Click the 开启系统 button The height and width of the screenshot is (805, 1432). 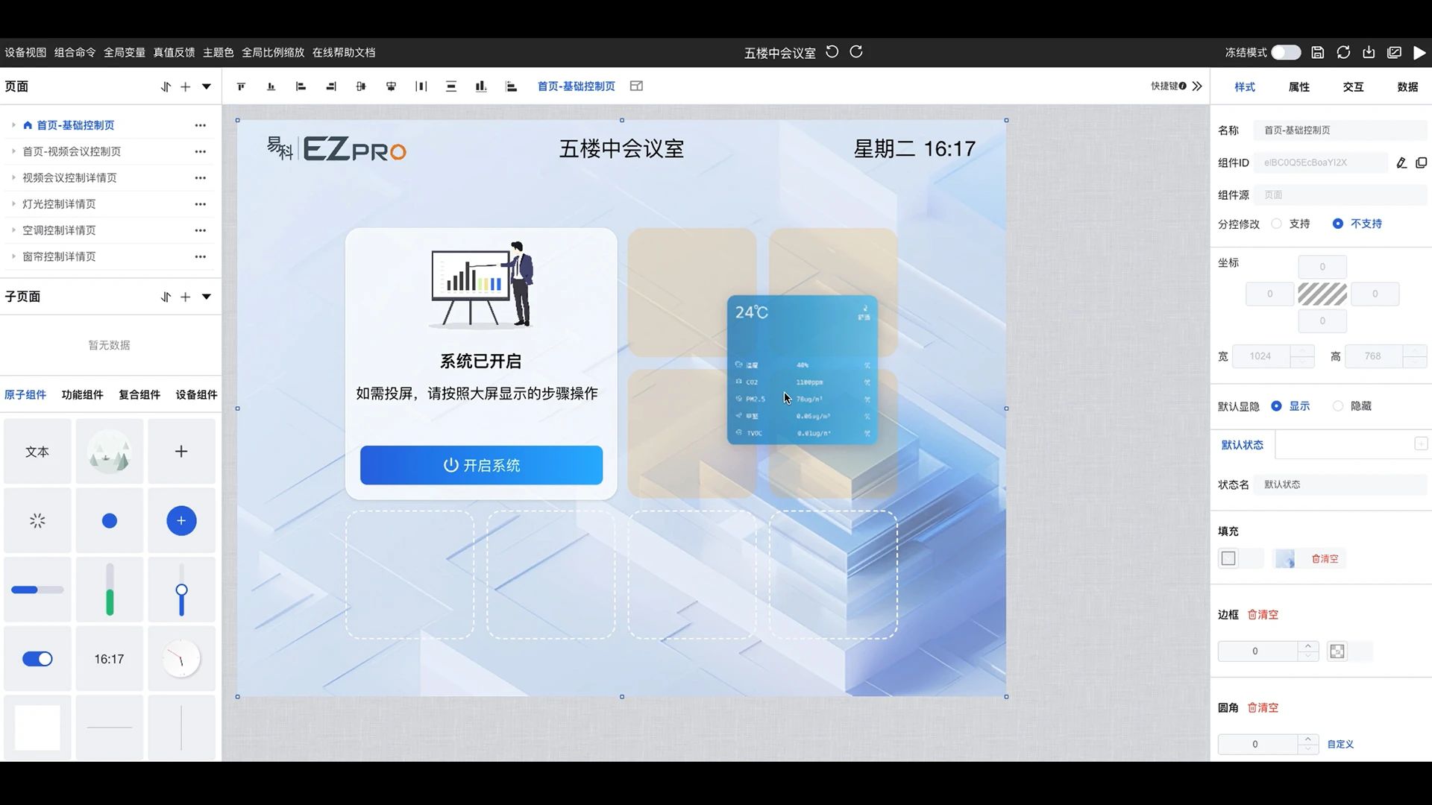481,465
